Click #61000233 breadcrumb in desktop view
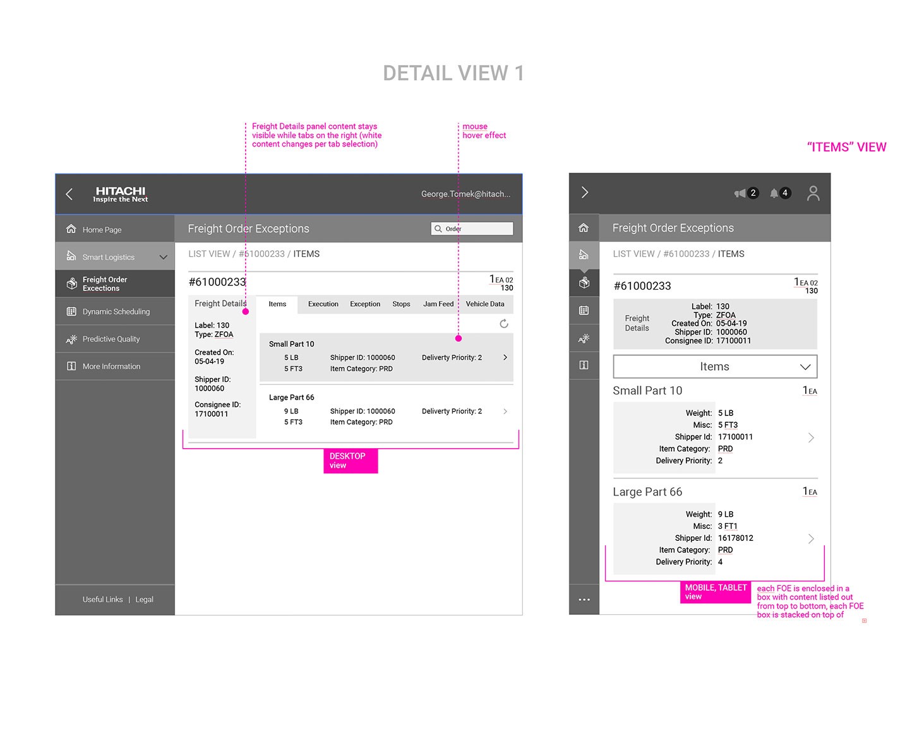The width and height of the screenshot is (900, 746). 261,254
